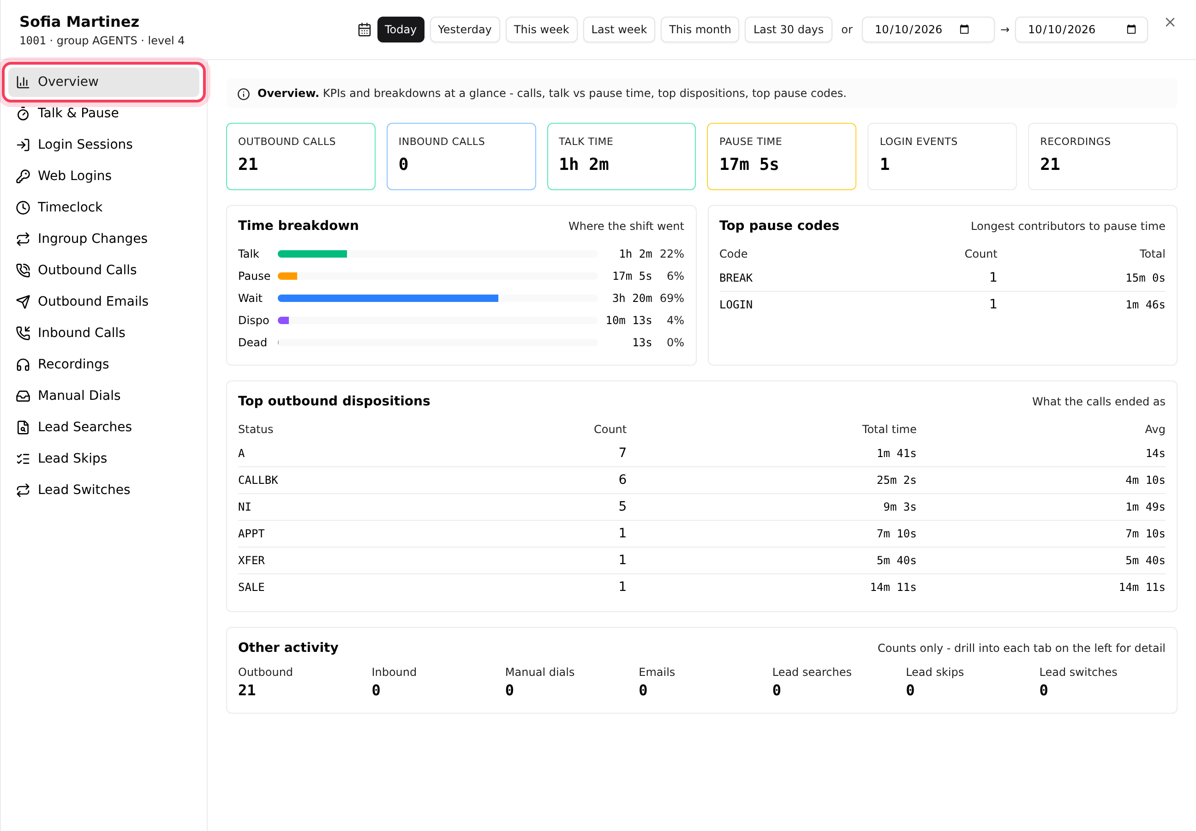This screenshot has width=1196, height=831.
Task: Click the Login Sessions arrow icon
Action: click(x=23, y=145)
